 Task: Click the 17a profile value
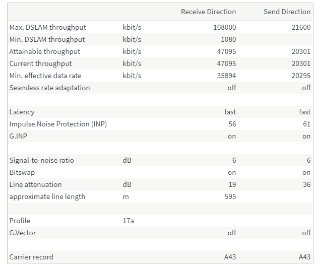pos(128,221)
